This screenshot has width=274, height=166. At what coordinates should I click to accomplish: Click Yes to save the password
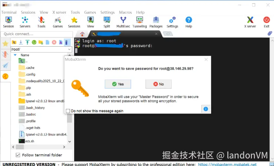[x=118, y=84]
